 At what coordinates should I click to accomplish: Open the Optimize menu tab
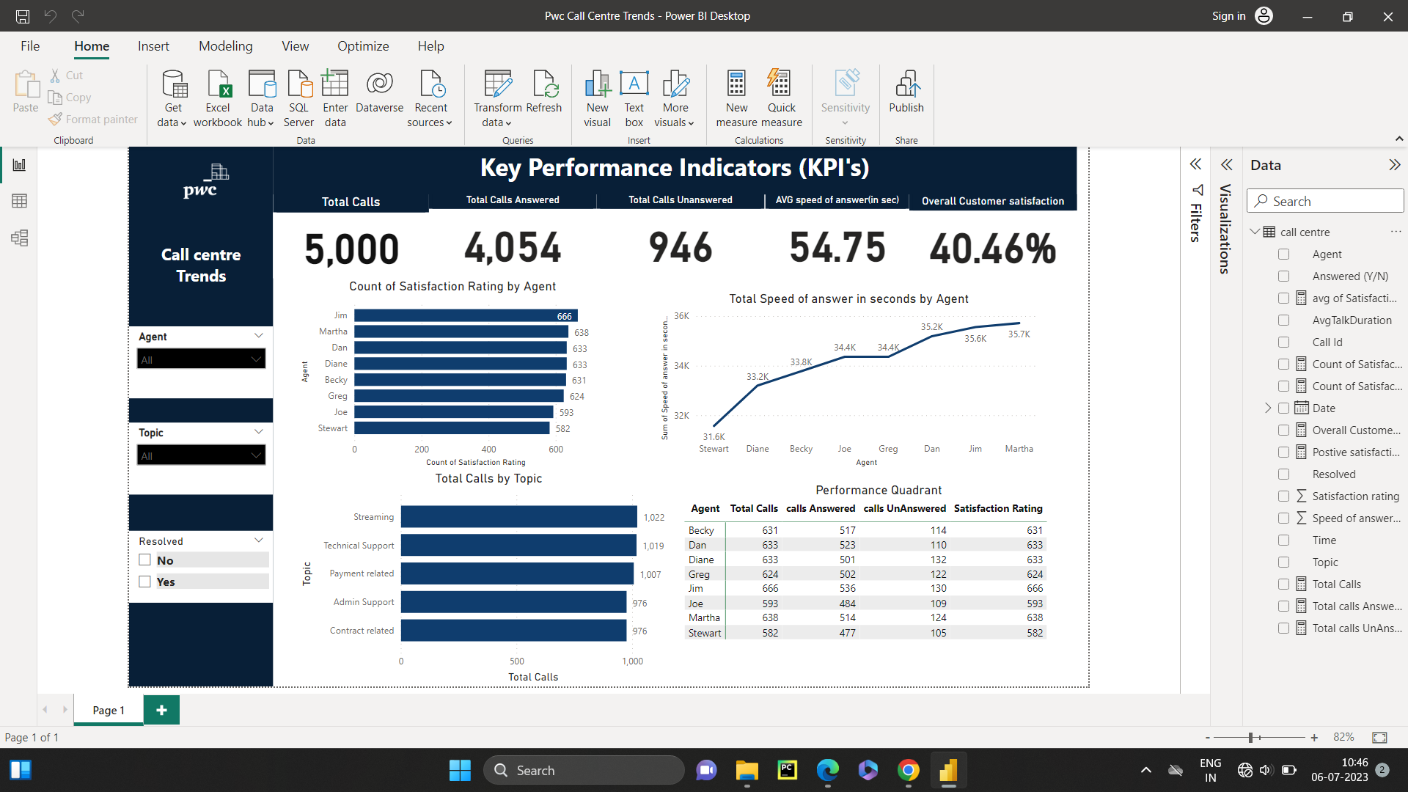(363, 45)
